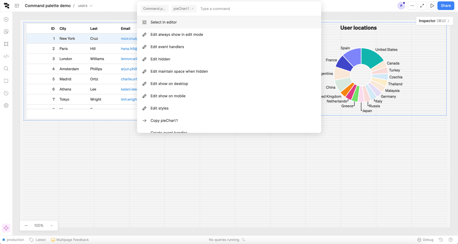The width and height of the screenshot is (458, 244).
Task: Choose Select in editor command
Action: 229,22
